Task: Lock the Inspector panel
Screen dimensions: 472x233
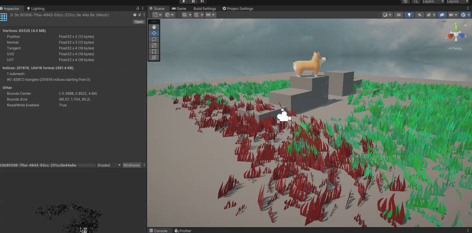Action: [138, 8]
